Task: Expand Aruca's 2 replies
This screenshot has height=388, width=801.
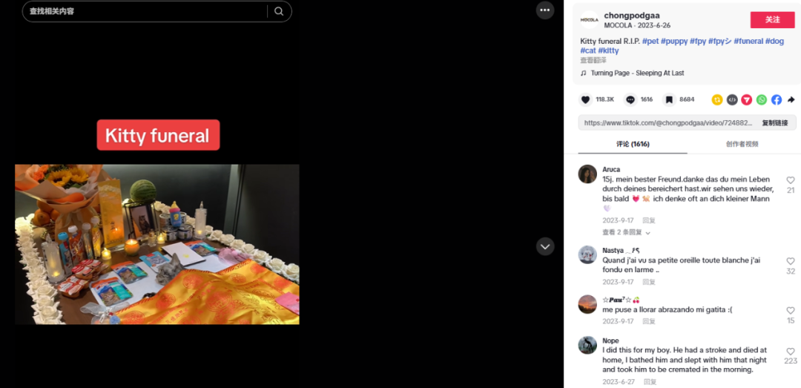Action: tap(626, 232)
